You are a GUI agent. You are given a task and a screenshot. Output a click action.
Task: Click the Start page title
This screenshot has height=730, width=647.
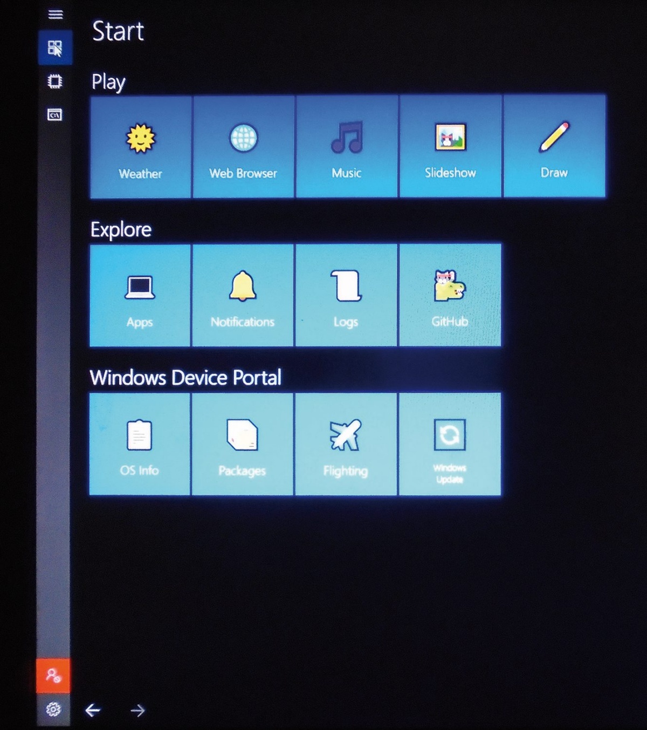[x=118, y=31]
